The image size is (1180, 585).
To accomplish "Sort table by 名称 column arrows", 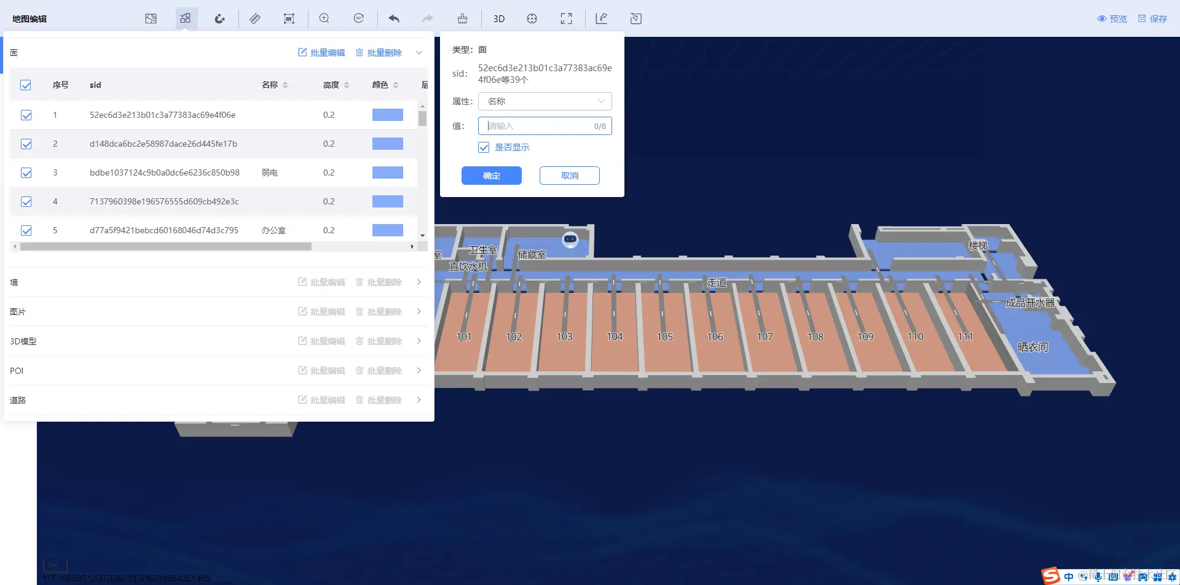I will coord(285,85).
